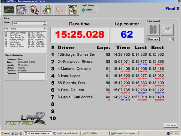Switch to LapZ Nitro taskbar button
Screen dimensions: 181x136
tap(38, 133)
